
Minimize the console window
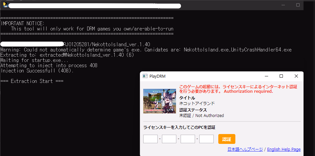[x=283, y=5]
